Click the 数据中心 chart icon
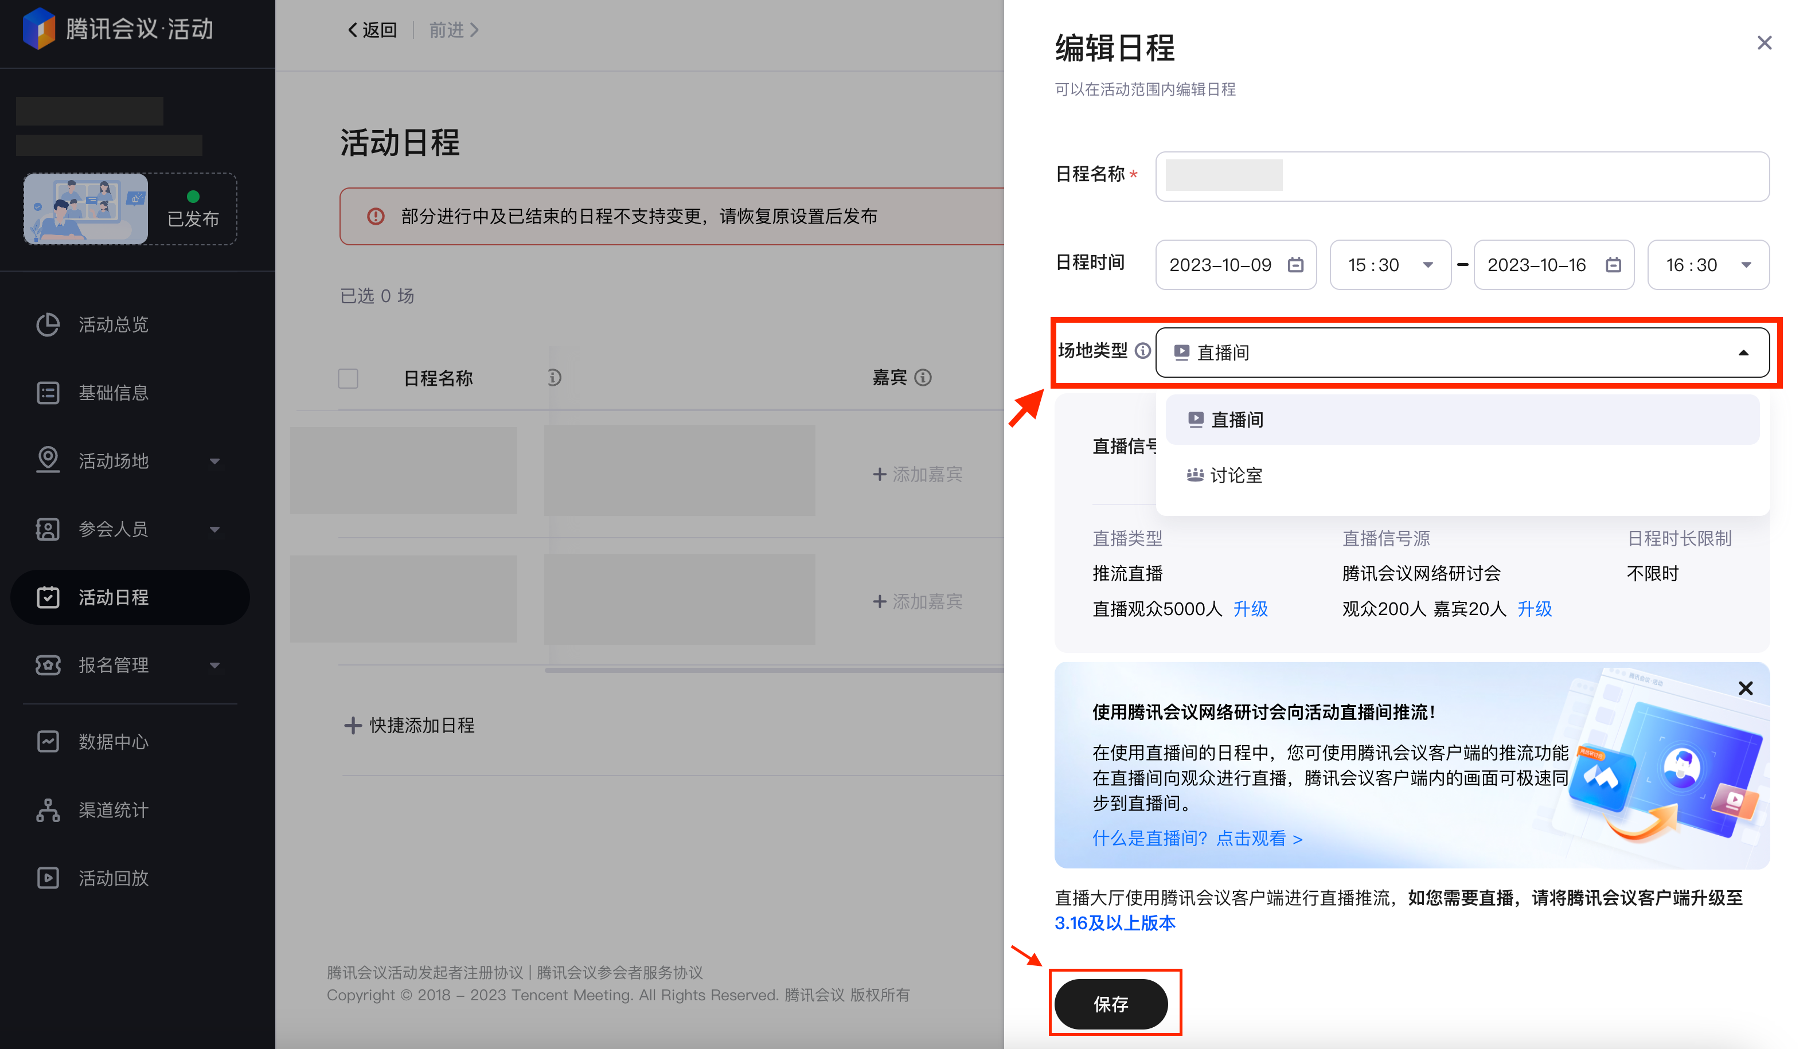The height and width of the screenshot is (1049, 1819). pyautogui.click(x=48, y=741)
